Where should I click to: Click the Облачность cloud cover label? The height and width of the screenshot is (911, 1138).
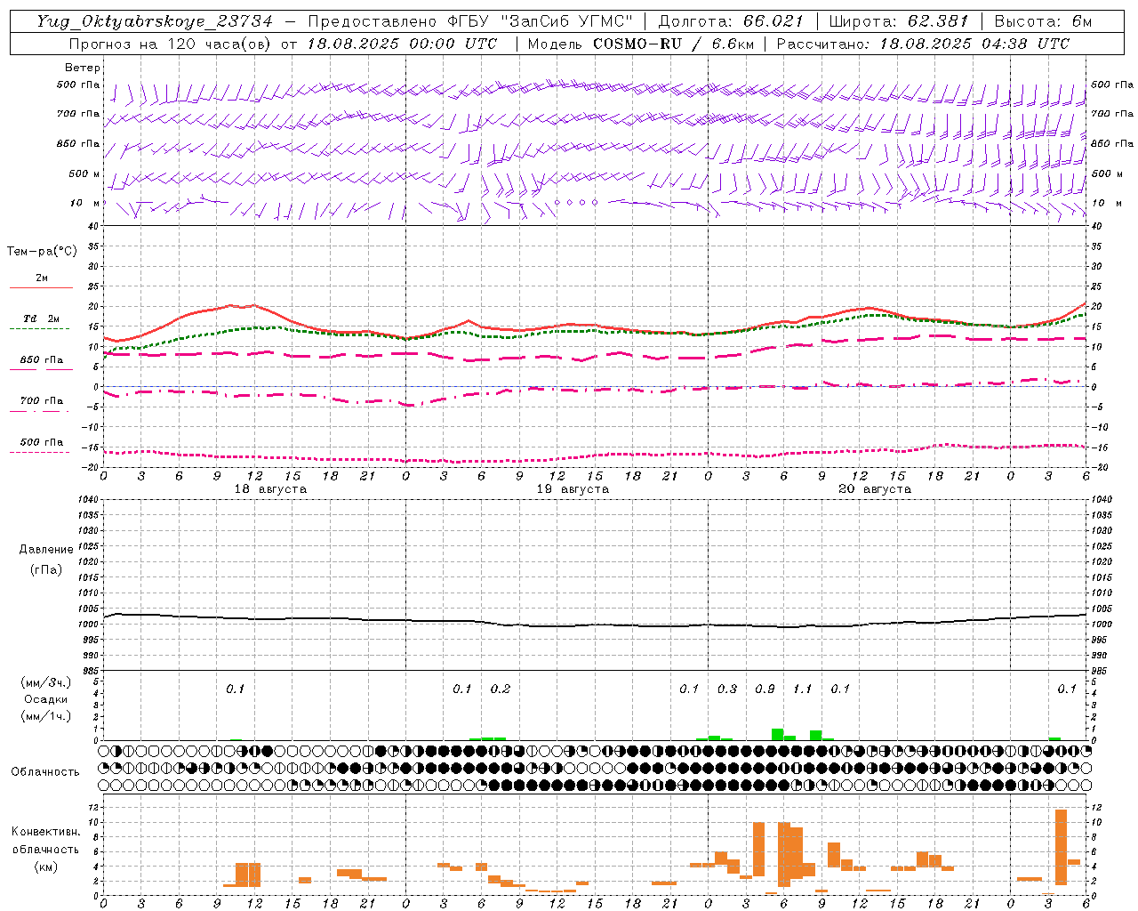point(45,772)
